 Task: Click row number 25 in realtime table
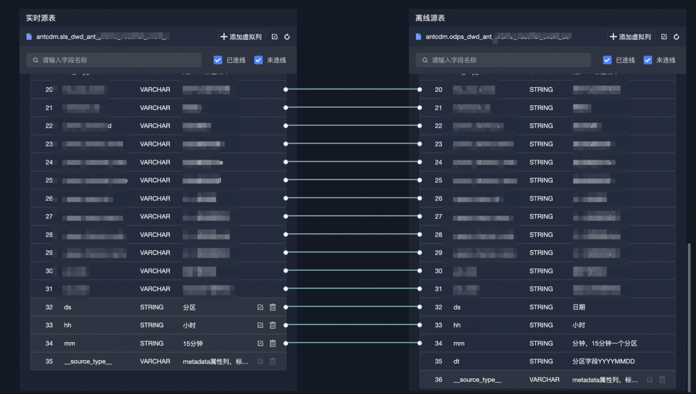tap(49, 180)
